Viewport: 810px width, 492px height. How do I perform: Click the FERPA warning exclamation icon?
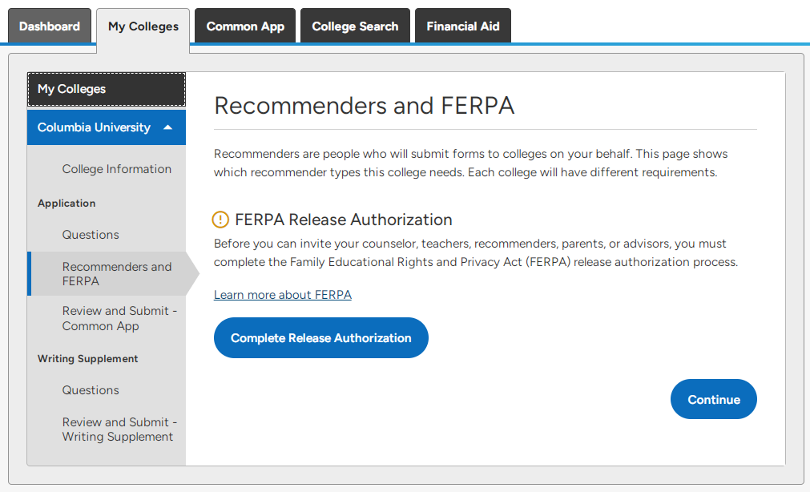click(220, 220)
